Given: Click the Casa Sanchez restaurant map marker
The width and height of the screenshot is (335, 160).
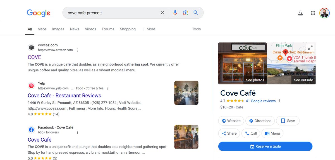Looking at the screenshot, I should point(280,58).
